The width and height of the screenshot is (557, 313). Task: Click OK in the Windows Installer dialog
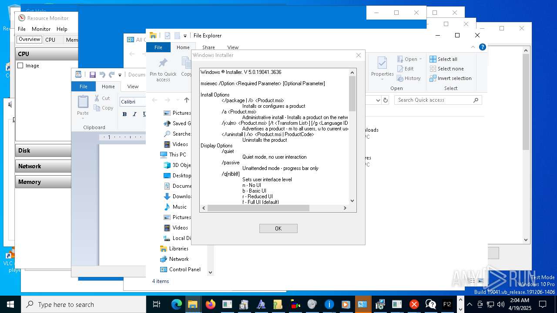click(278, 228)
